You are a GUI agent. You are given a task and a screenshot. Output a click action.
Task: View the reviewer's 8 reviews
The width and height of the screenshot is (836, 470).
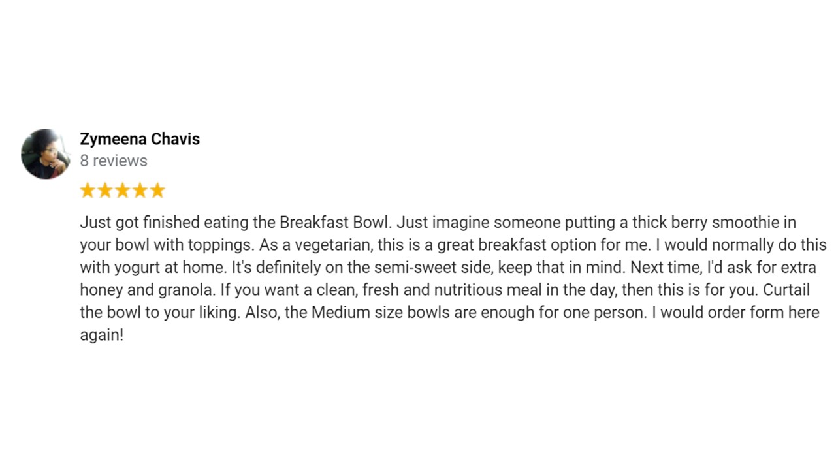(114, 161)
